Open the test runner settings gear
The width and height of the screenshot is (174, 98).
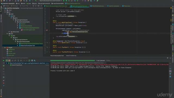pyautogui.click(x=35, y=60)
